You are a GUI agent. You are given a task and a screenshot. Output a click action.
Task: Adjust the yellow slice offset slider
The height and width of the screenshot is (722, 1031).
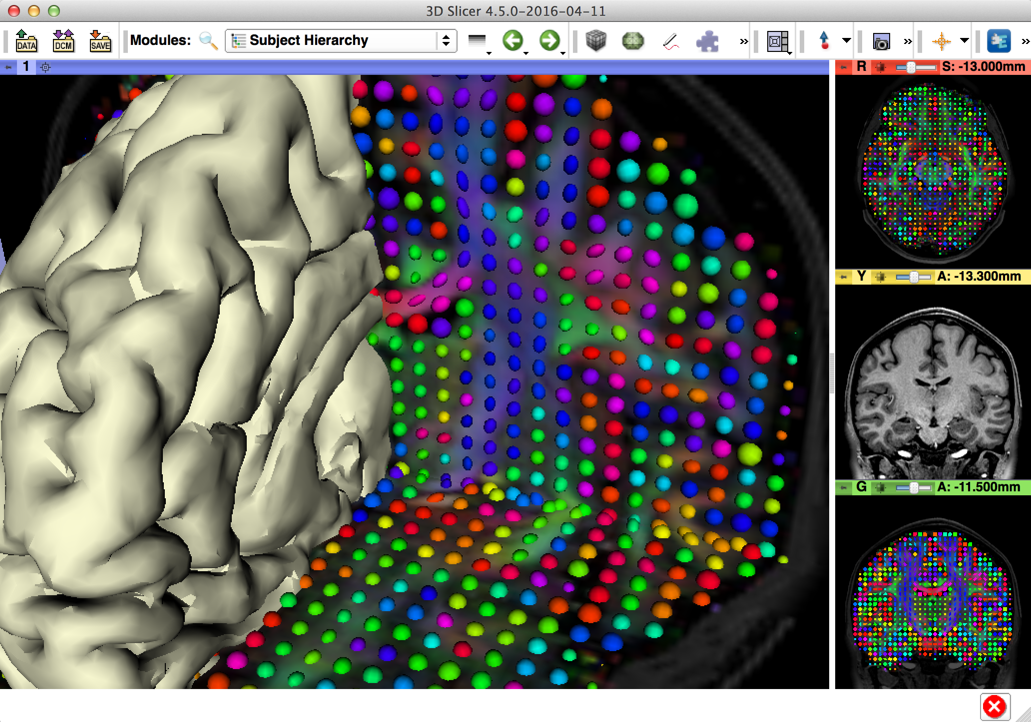tap(914, 277)
